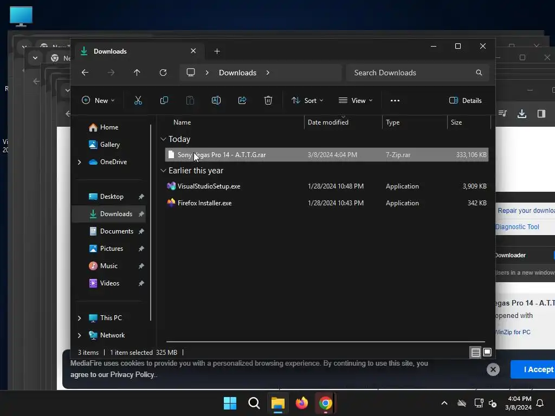555x416 pixels.
Task: Open the Windows Start button
Action: click(230, 403)
